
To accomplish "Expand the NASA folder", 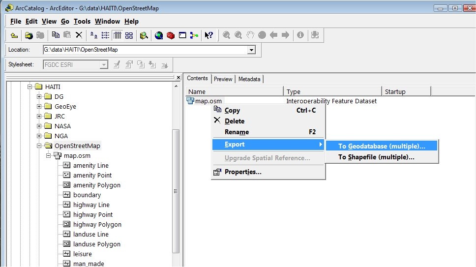I will pos(39,126).
